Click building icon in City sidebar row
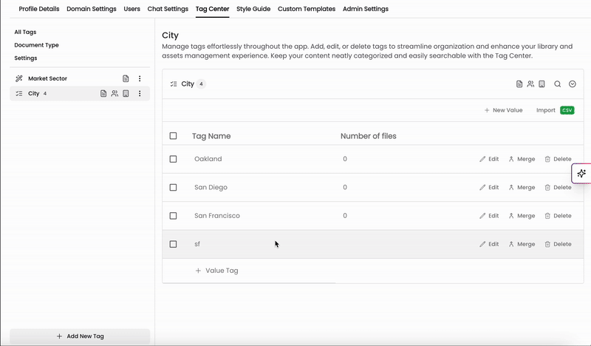The height and width of the screenshot is (346, 591). (126, 94)
